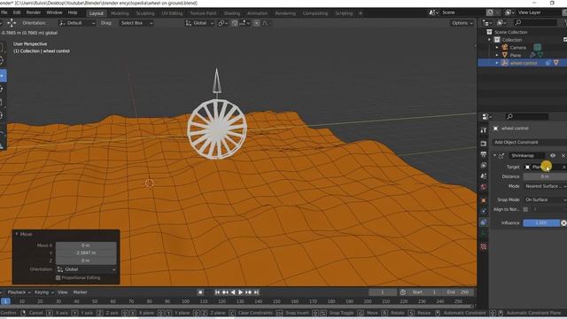The image size is (567, 319).
Task: Toggle preview range clock icon in timeline
Action: pos(403,292)
